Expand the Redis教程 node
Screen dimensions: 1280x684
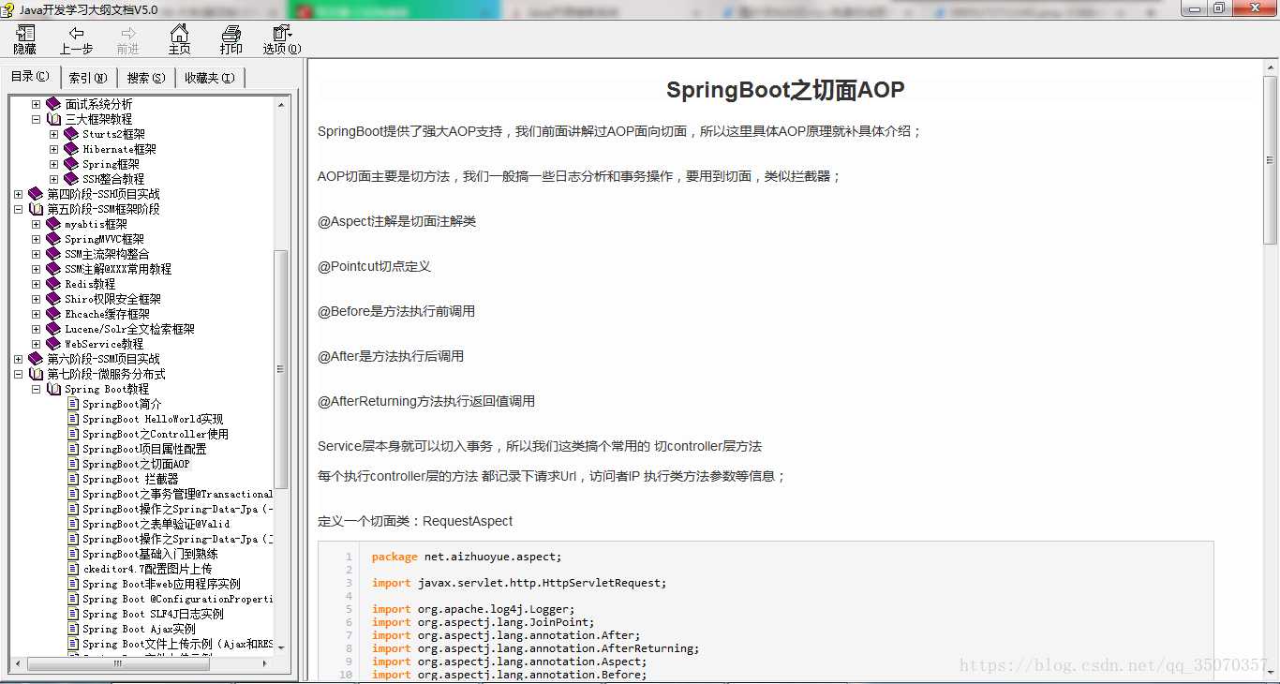point(37,284)
